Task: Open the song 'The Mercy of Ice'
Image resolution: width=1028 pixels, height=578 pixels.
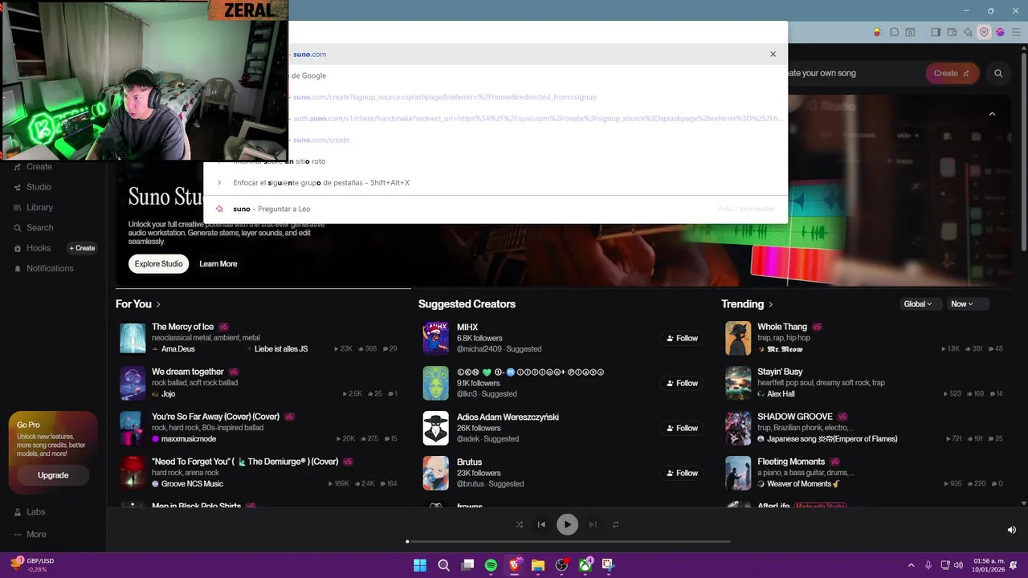Action: [x=182, y=327]
